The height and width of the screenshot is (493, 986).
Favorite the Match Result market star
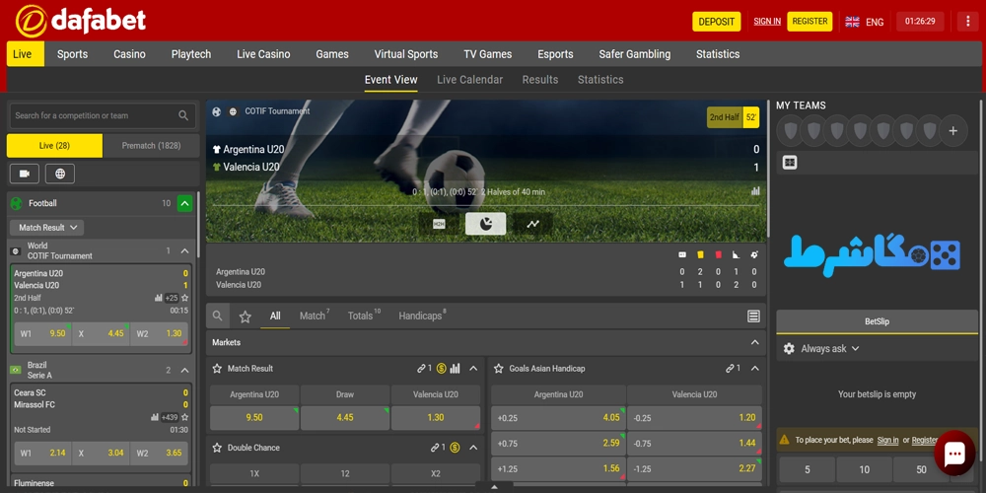pos(217,369)
